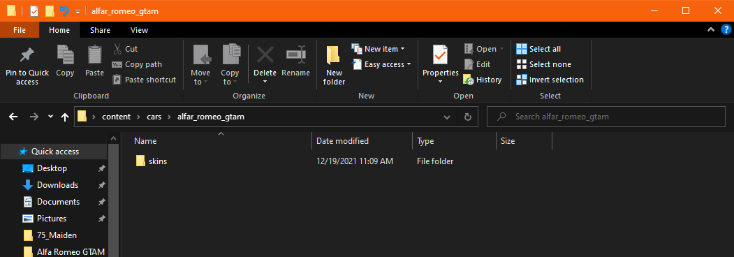Screen dimensions: 734x257
Task: Click the Search alfar_romeo_gtam box
Action: (606, 117)
